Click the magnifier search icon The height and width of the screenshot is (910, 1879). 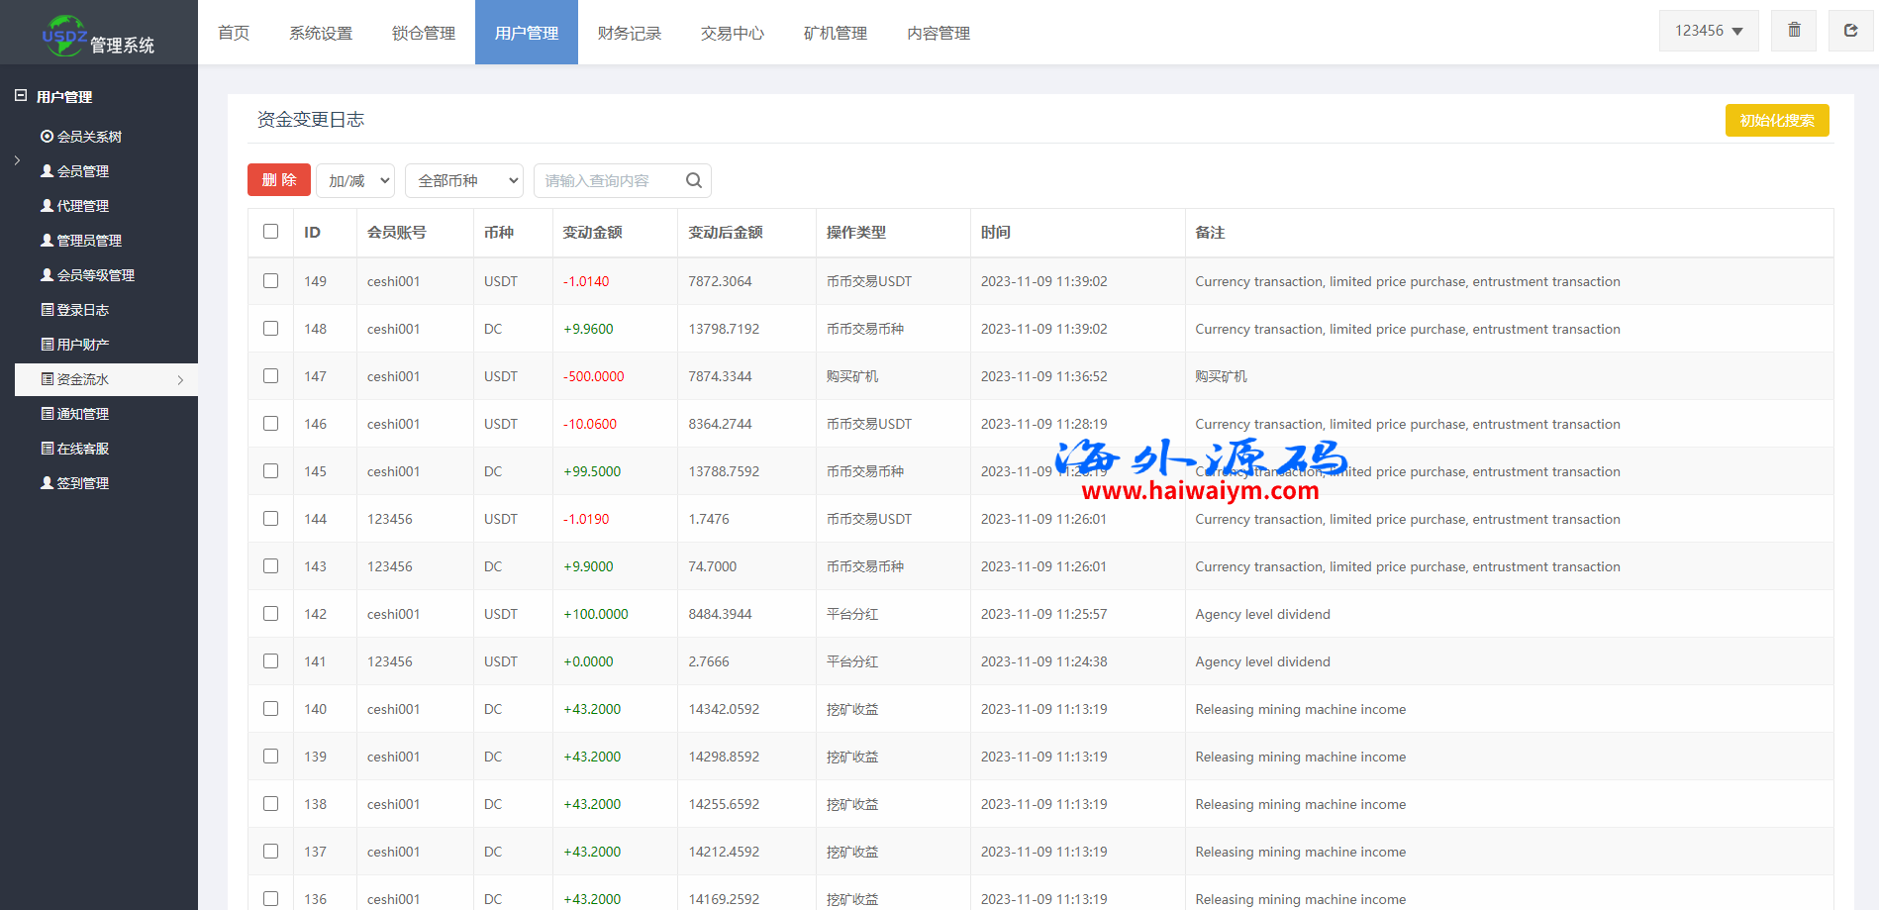(x=694, y=180)
